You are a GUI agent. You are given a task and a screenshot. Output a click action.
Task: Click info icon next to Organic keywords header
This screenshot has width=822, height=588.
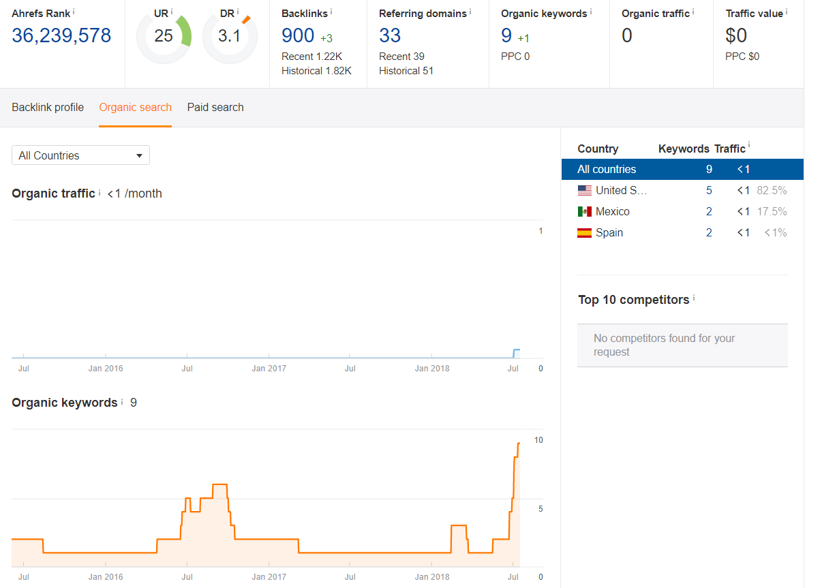590,12
